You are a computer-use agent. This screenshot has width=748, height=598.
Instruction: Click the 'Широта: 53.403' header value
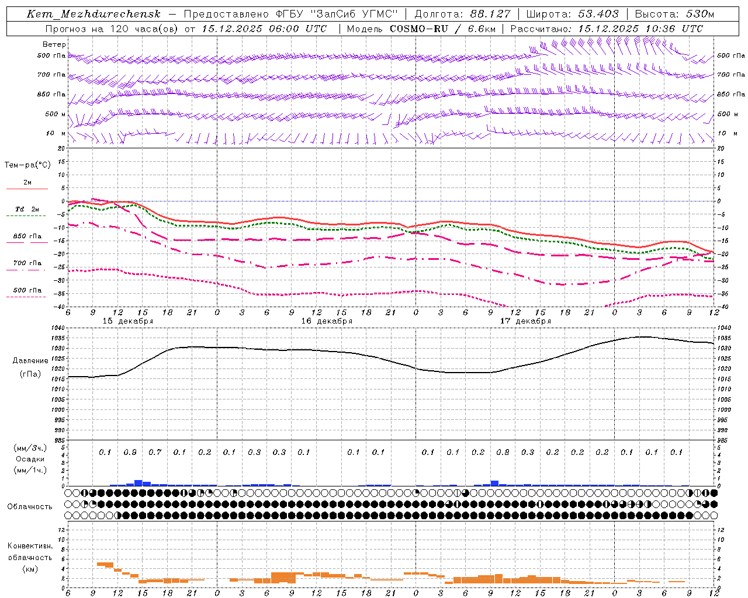pyautogui.click(x=573, y=14)
